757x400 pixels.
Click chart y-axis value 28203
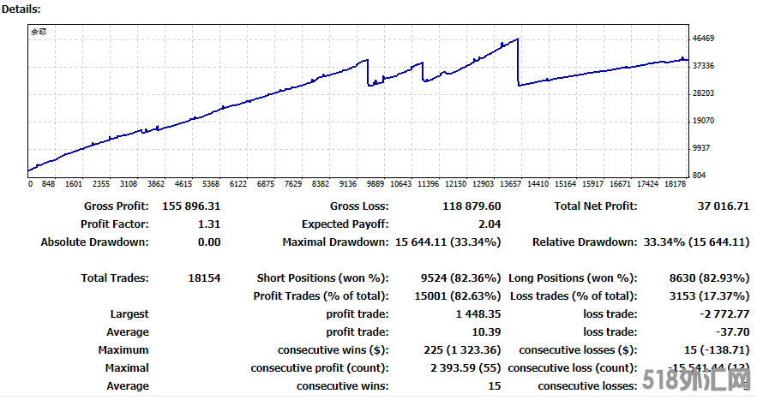(703, 93)
